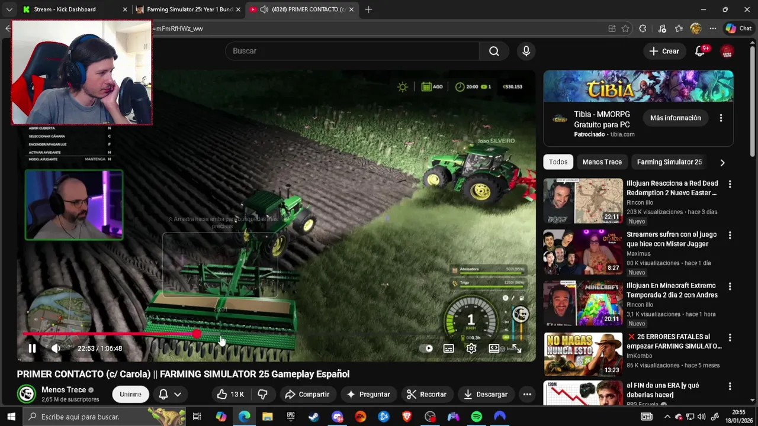
Task: Mute the PRIMER CONTACTO tab audio icon
Action: (x=264, y=9)
